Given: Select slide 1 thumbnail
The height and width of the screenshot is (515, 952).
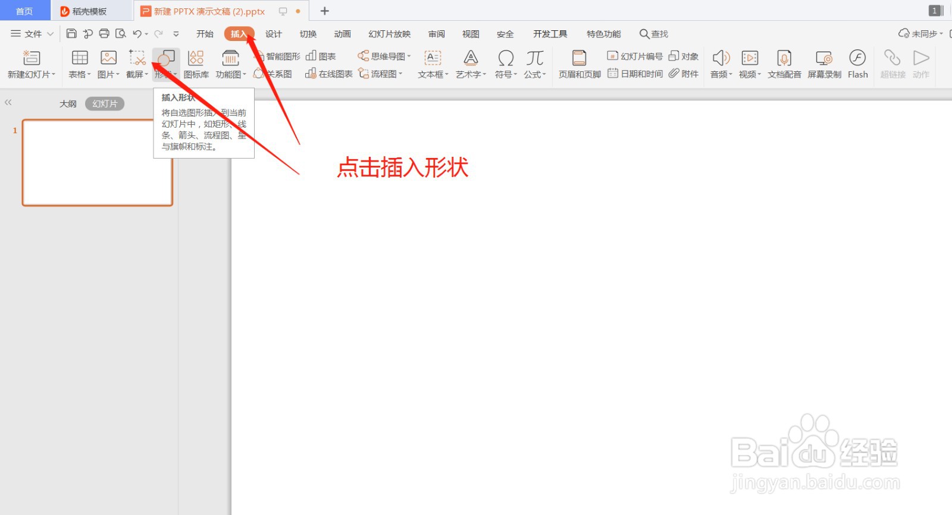Looking at the screenshot, I should [x=98, y=163].
